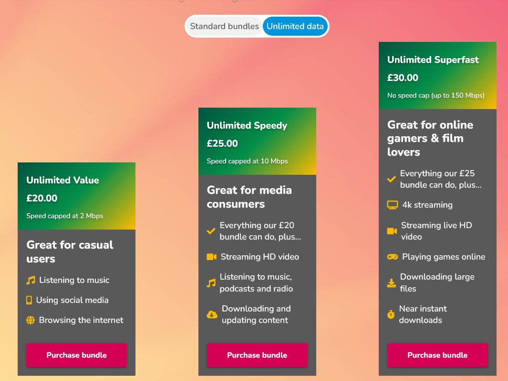Viewport: 508px width, 381px height.
Task: Switch to Standard bundles
Action: 225,26
